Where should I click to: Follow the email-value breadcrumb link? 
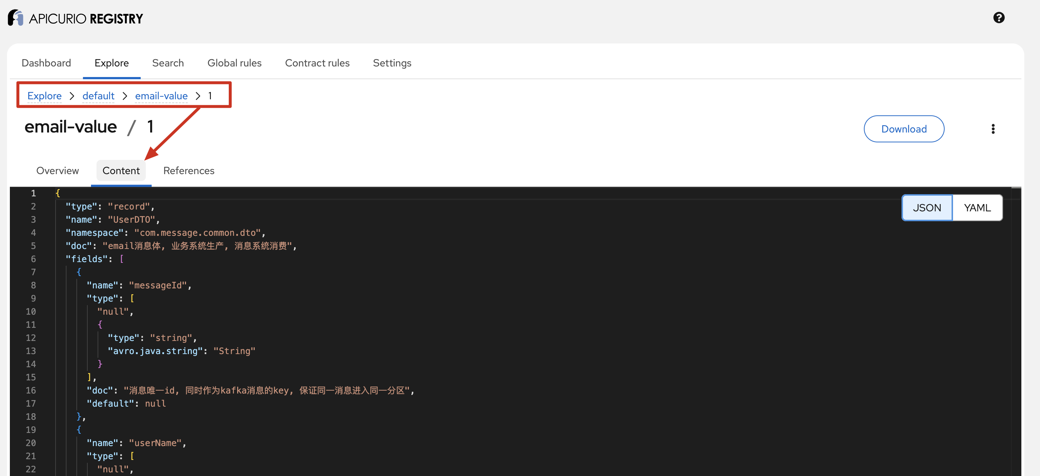(x=161, y=96)
